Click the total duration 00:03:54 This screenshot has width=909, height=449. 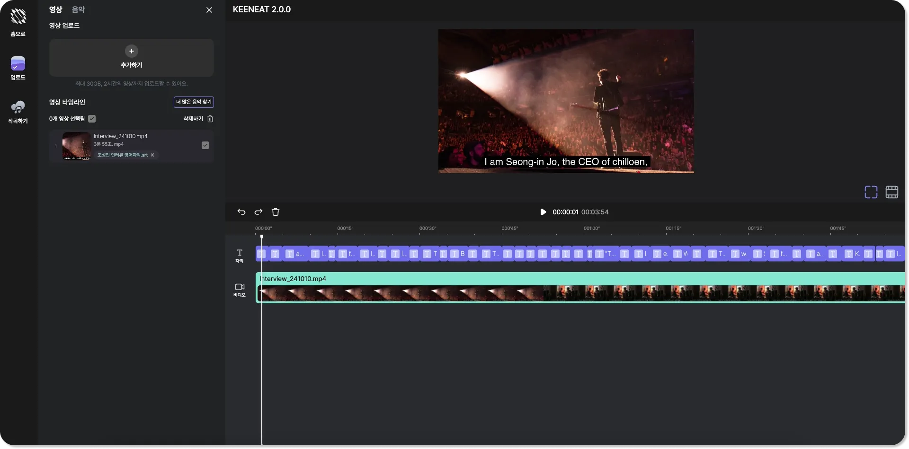coord(595,212)
